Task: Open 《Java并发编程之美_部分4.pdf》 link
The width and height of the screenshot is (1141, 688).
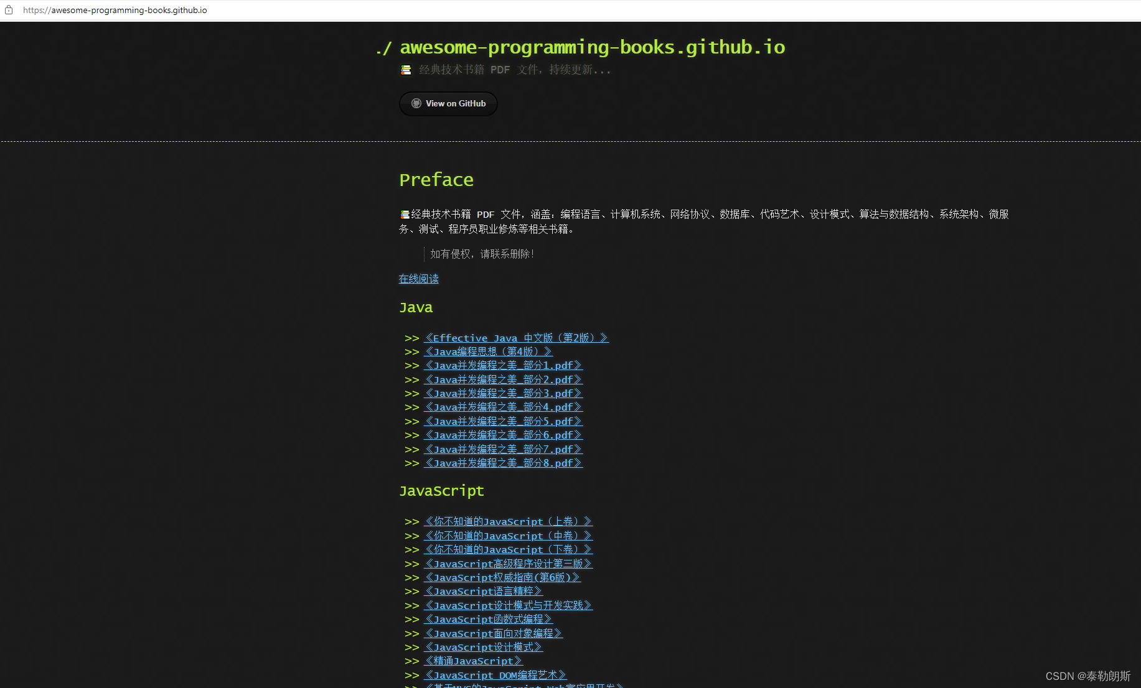Action: (x=503, y=407)
